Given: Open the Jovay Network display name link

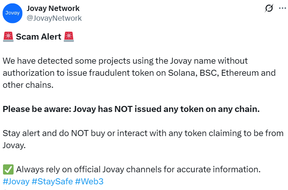Looking at the screenshot, I should coord(53,8).
